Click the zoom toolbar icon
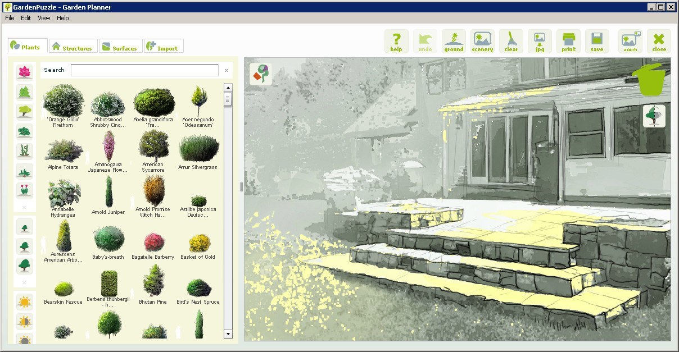This screenshot has width=679, height=352. (x=630, y=42)
